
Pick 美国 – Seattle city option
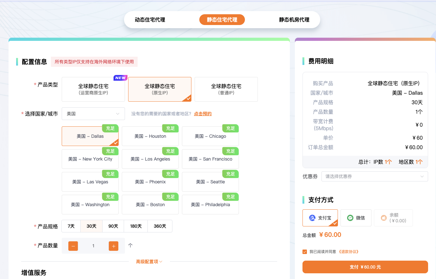(x=210, y=182)
